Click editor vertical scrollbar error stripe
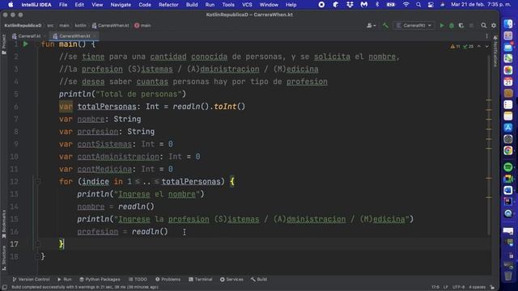 489,145
